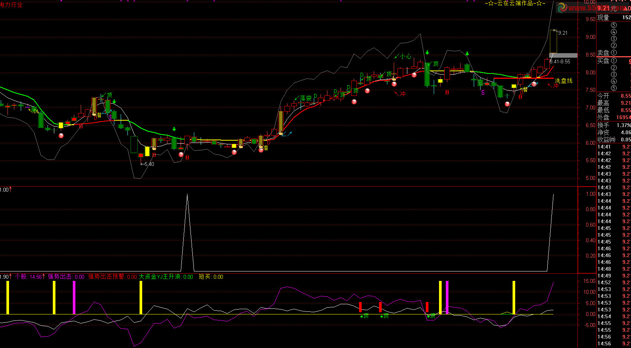This screenshot has height=348, width=631.
Task: Click the dotted outline candle topping at 9.21
Action: click(553, 41)
